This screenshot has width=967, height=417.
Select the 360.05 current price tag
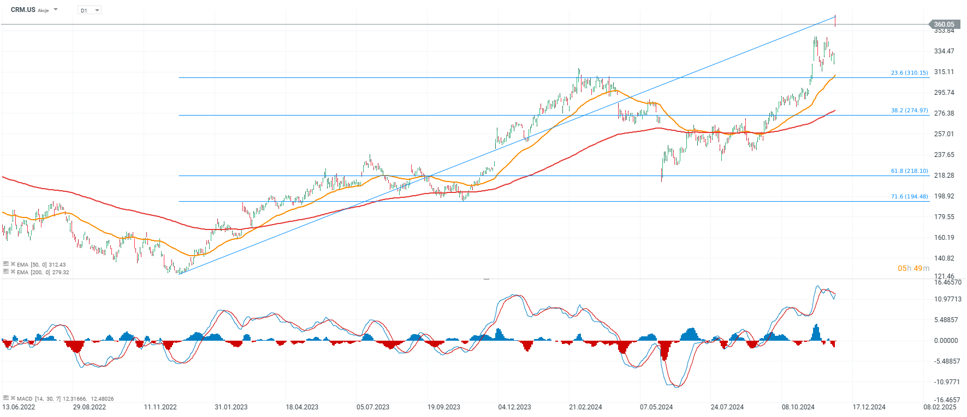pyautogui.click(x=944, y=24)
